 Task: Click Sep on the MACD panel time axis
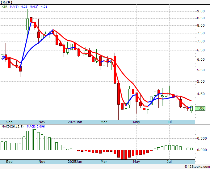9,162
